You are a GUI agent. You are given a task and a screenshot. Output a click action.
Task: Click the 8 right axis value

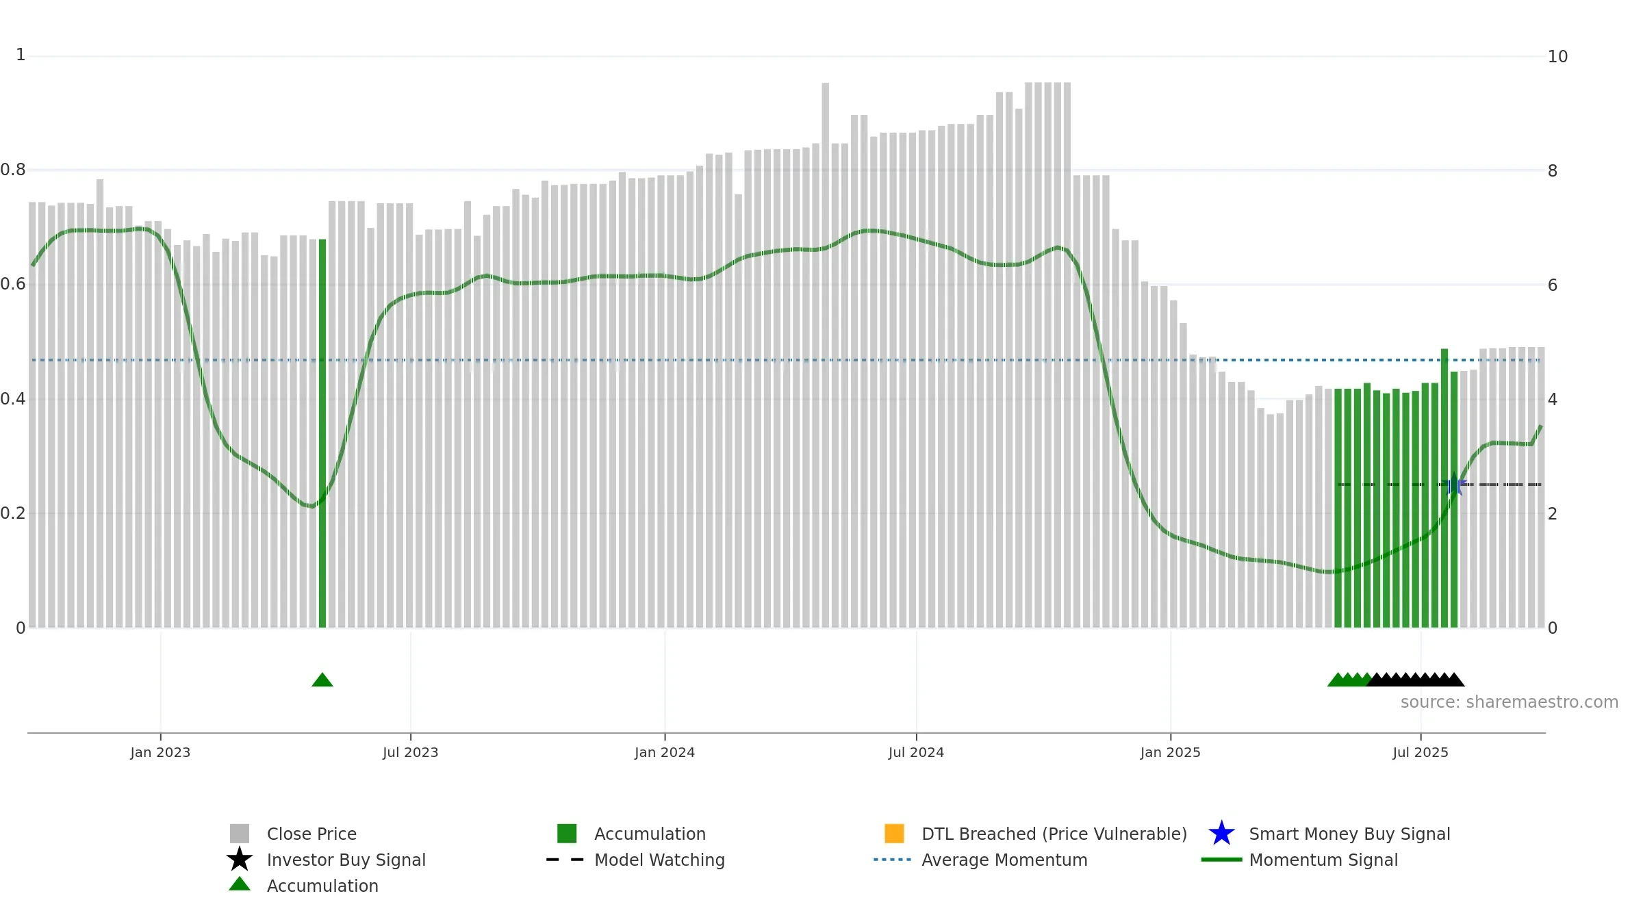tap(1553, 171)
